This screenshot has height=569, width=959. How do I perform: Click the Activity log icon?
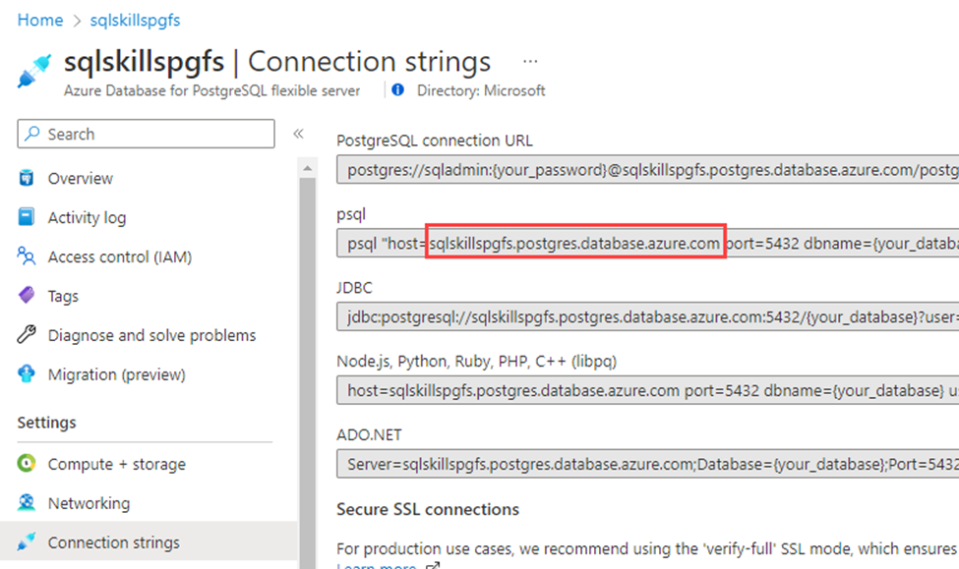tap(27, 217)
